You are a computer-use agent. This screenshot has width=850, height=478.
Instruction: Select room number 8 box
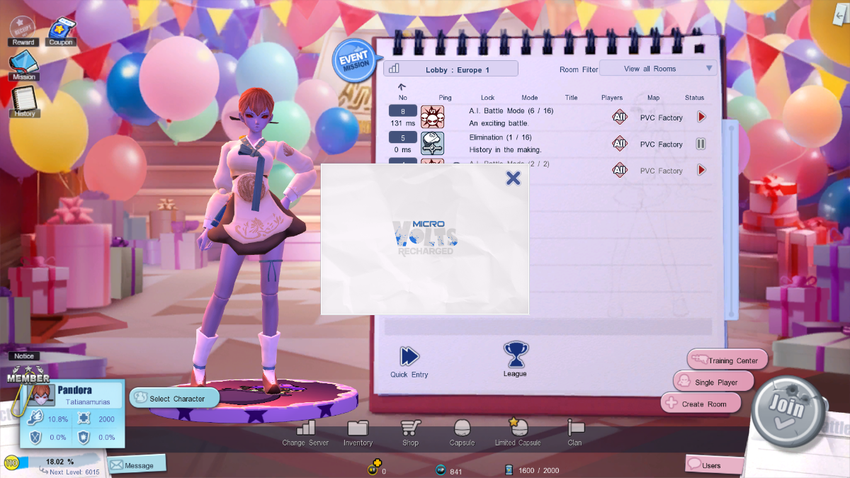click(403, 111)
